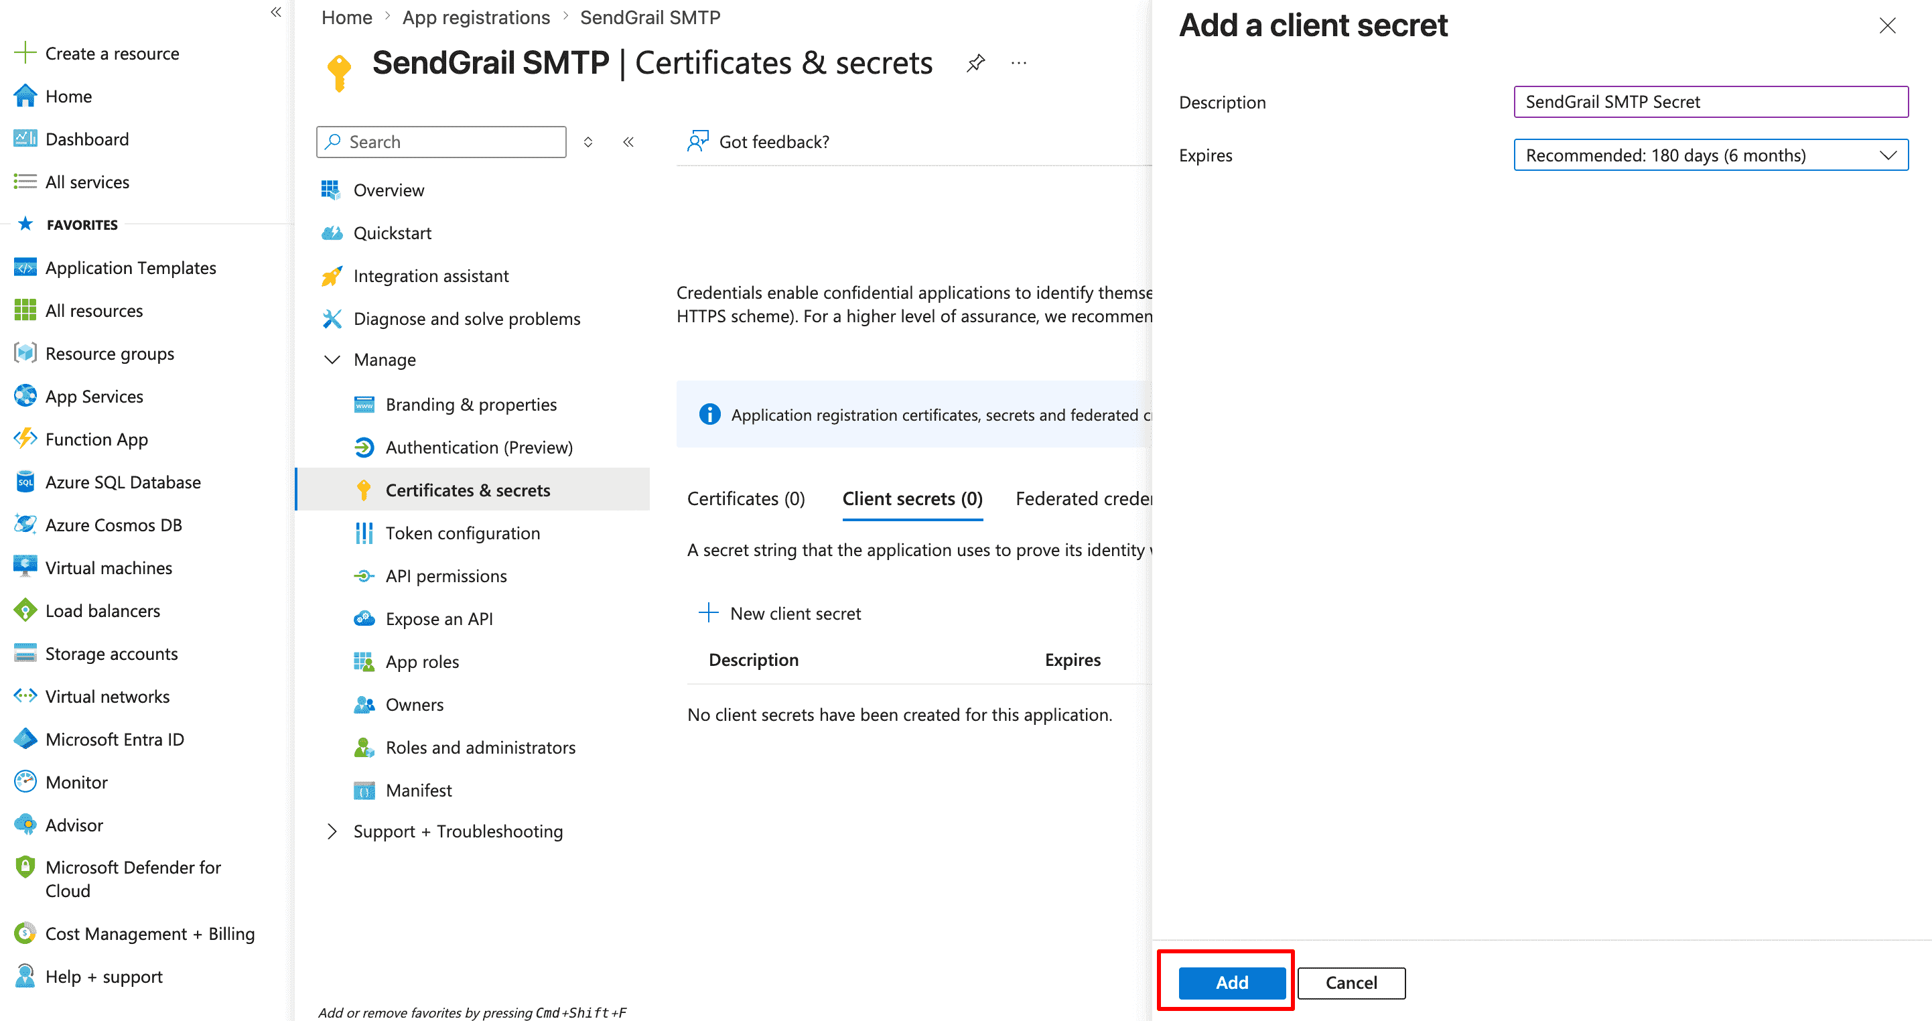This screenshot has height=1021, width=1932.
Task: Open Function App lightning icon
Action: 25,439
